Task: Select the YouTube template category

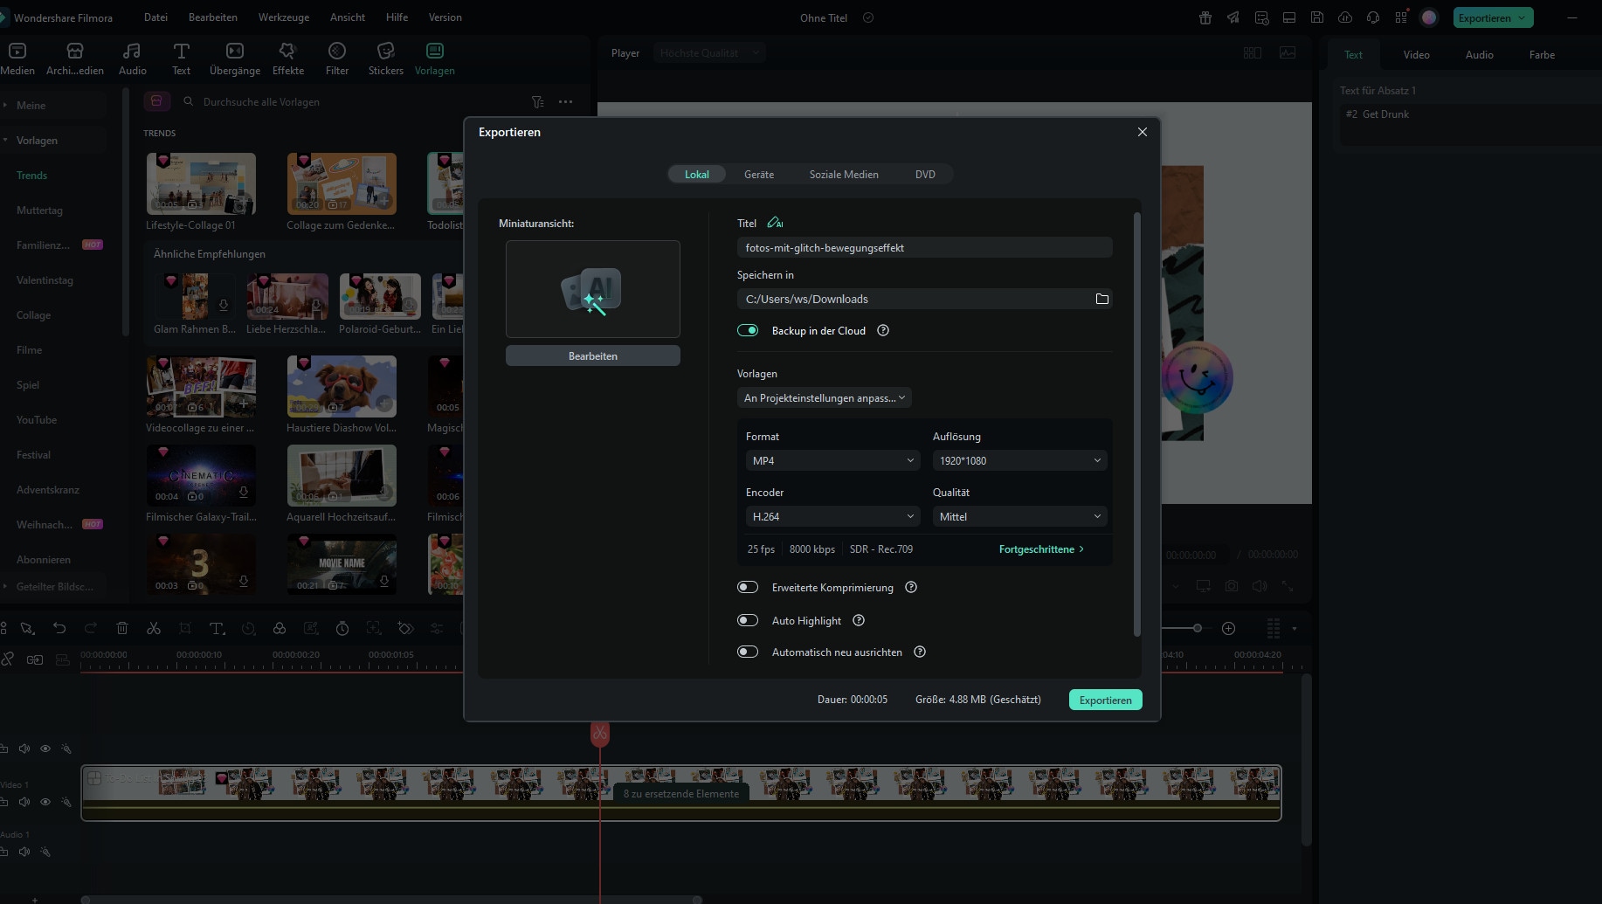Action: click(37, 420)
